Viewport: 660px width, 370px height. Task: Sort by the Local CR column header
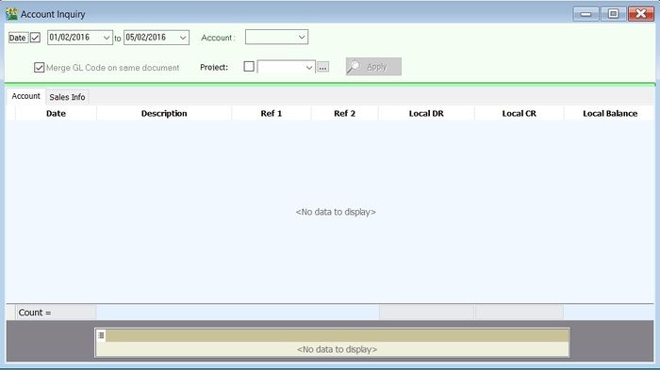tap(519, 113)
